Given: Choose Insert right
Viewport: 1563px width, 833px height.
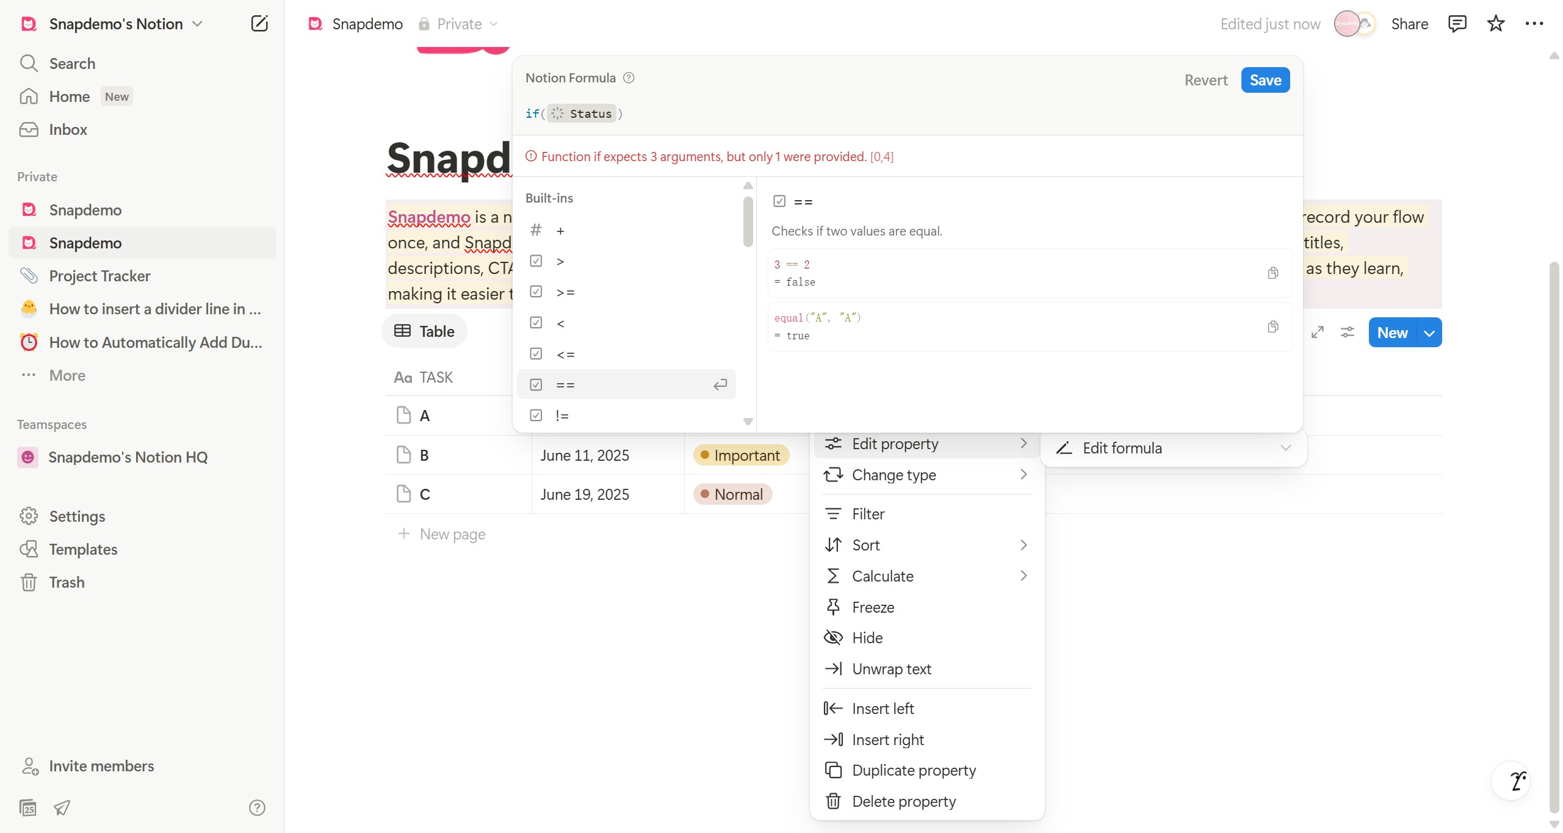Looking at the screenshot, I should pyautogui.click(x=926, y=740).
